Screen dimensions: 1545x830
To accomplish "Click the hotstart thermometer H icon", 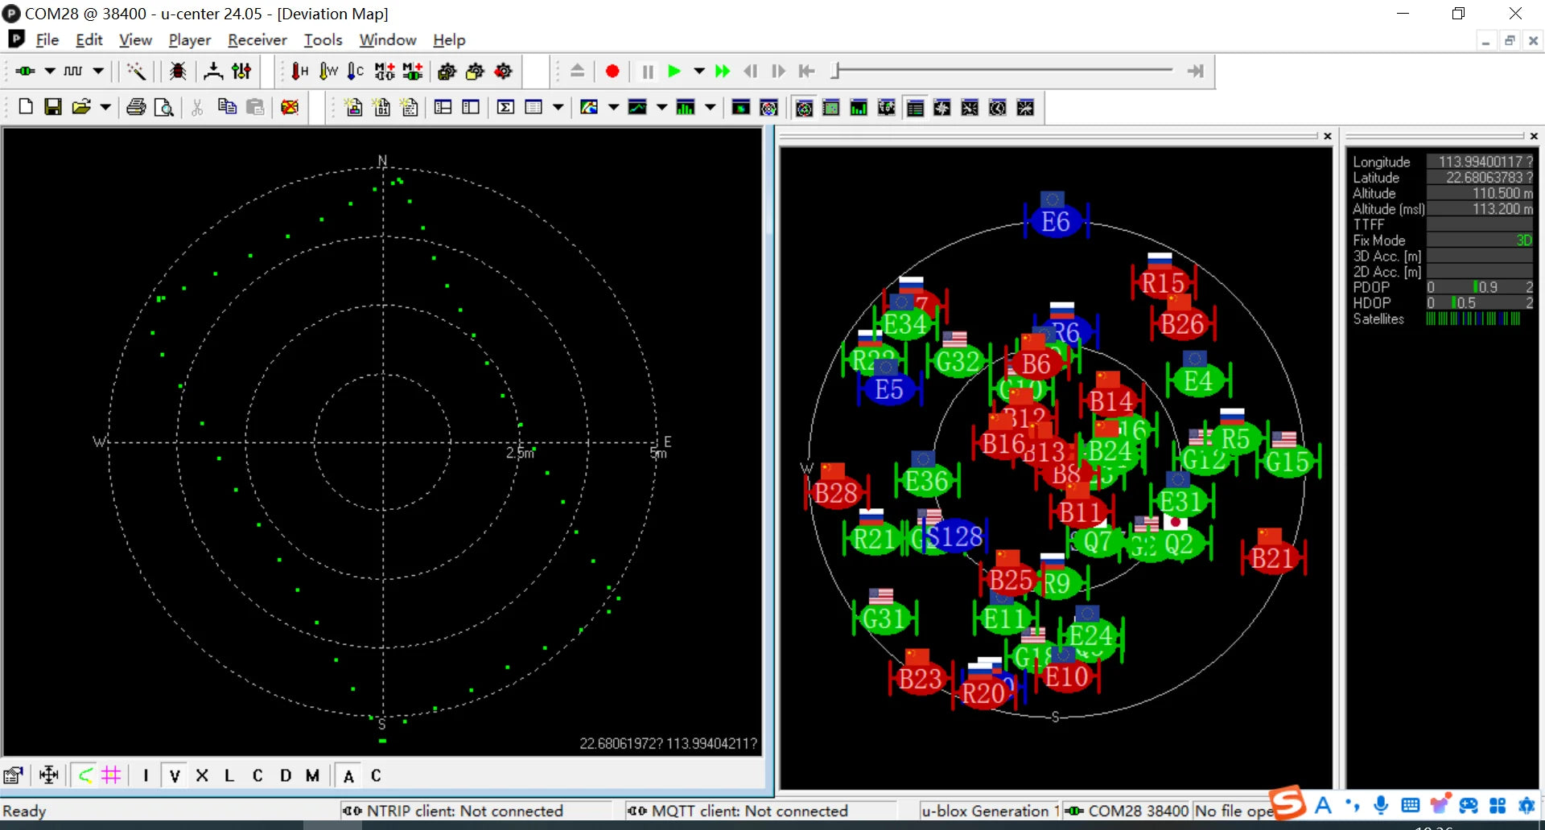I will click(299, 72).
